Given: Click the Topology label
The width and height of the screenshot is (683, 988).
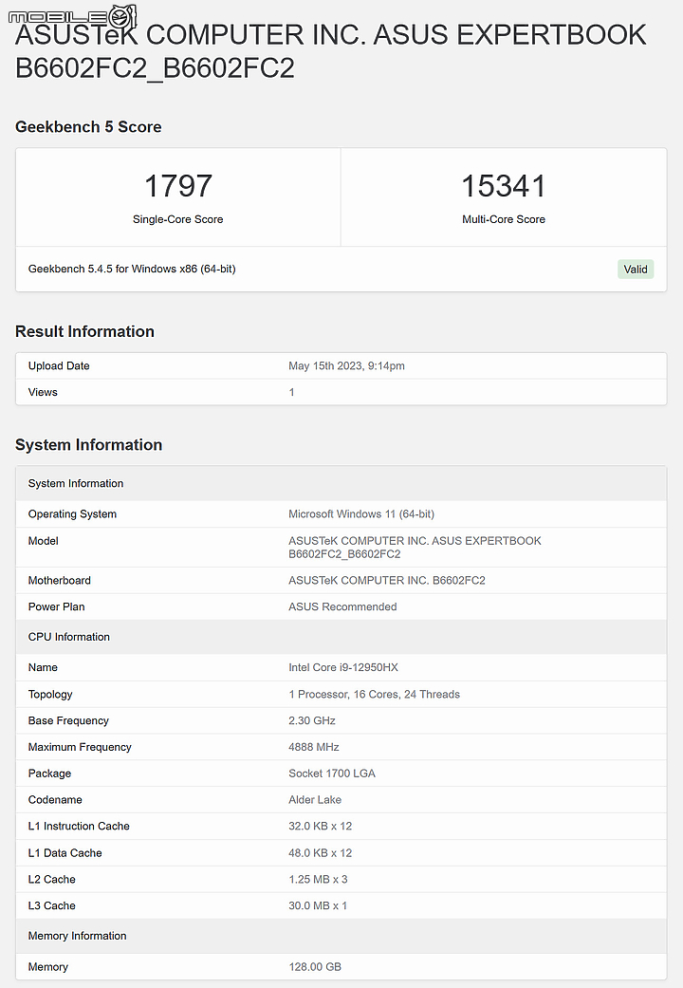Looking at the screenshot, I should pyautogui.click(x=50, y=695).
